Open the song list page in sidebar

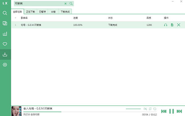(x=5, y=23)
